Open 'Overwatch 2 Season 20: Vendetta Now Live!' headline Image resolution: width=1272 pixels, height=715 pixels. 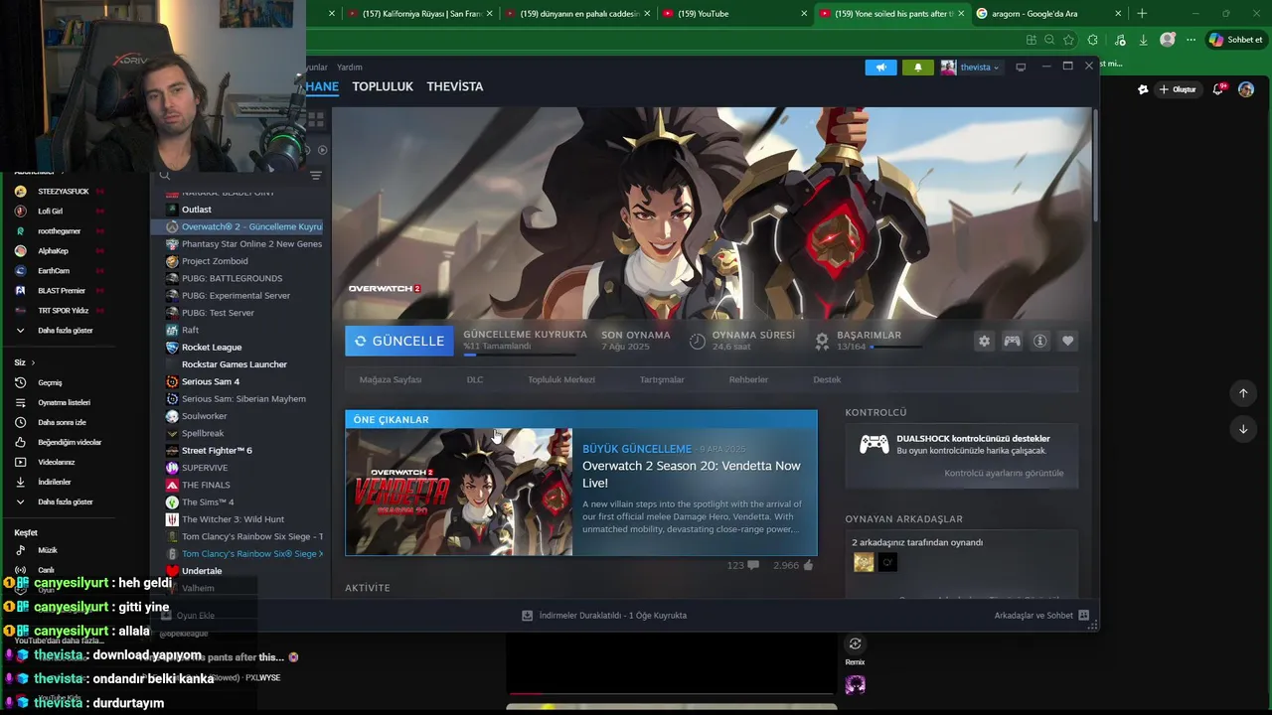point(692,474)
